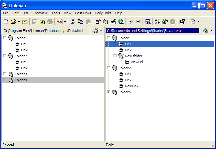Click the grayed paste clipboard icon
216x149 pixels.
point(88,22)
